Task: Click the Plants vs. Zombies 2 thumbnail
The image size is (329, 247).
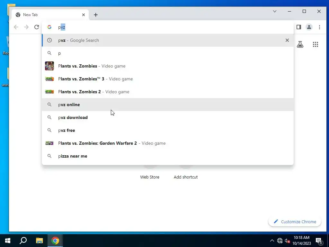Action: click(49, 92)
